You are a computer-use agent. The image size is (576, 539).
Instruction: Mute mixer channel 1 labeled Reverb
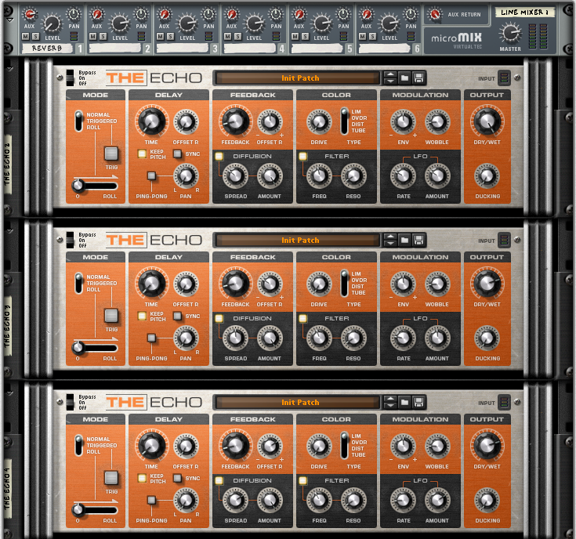pyautogui.click(x=25, y=36)
